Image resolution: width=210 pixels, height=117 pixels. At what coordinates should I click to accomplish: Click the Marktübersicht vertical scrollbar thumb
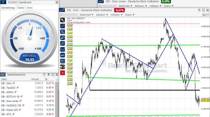point(57,99)
